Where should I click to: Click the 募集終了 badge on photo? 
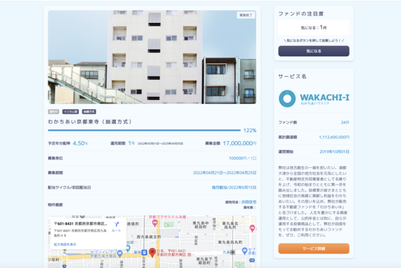[x=246, y=15]
